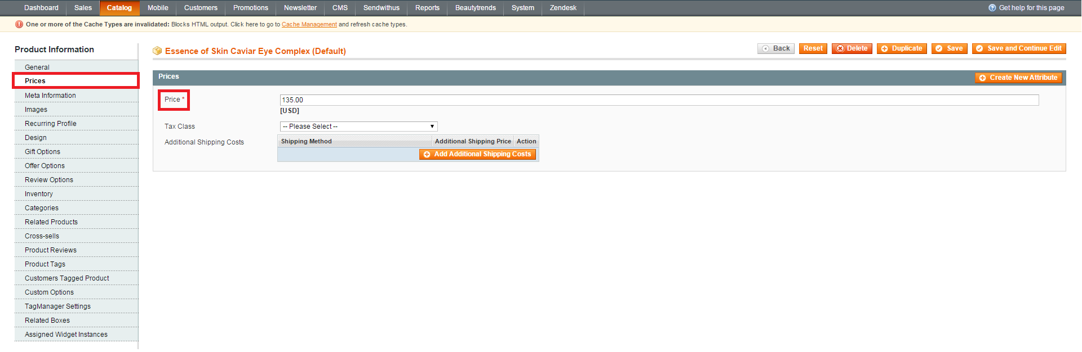Open the Review Options tab
1082x352 pixels.
(x=76, y=180)
